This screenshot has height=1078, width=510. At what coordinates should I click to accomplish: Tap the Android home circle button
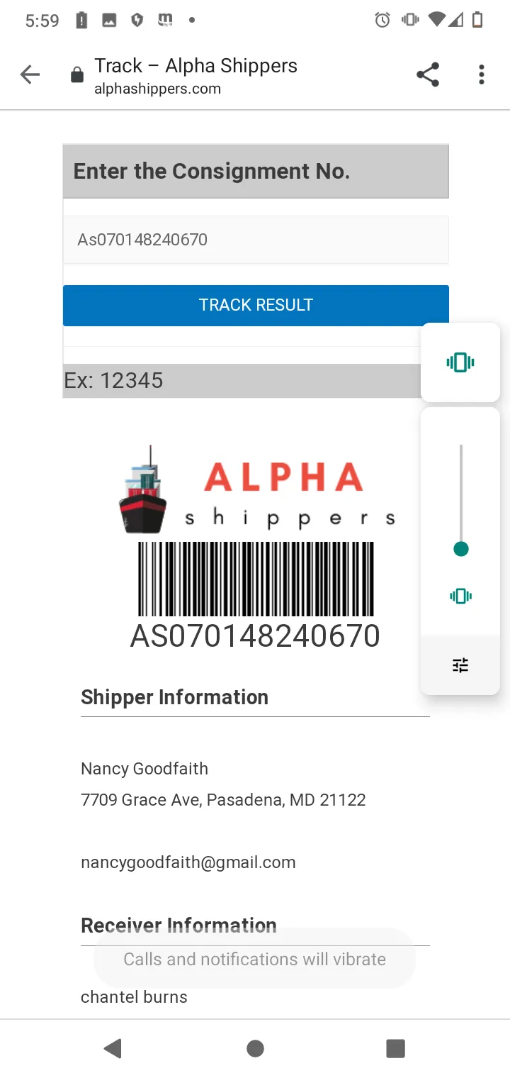pos(256,1048)
